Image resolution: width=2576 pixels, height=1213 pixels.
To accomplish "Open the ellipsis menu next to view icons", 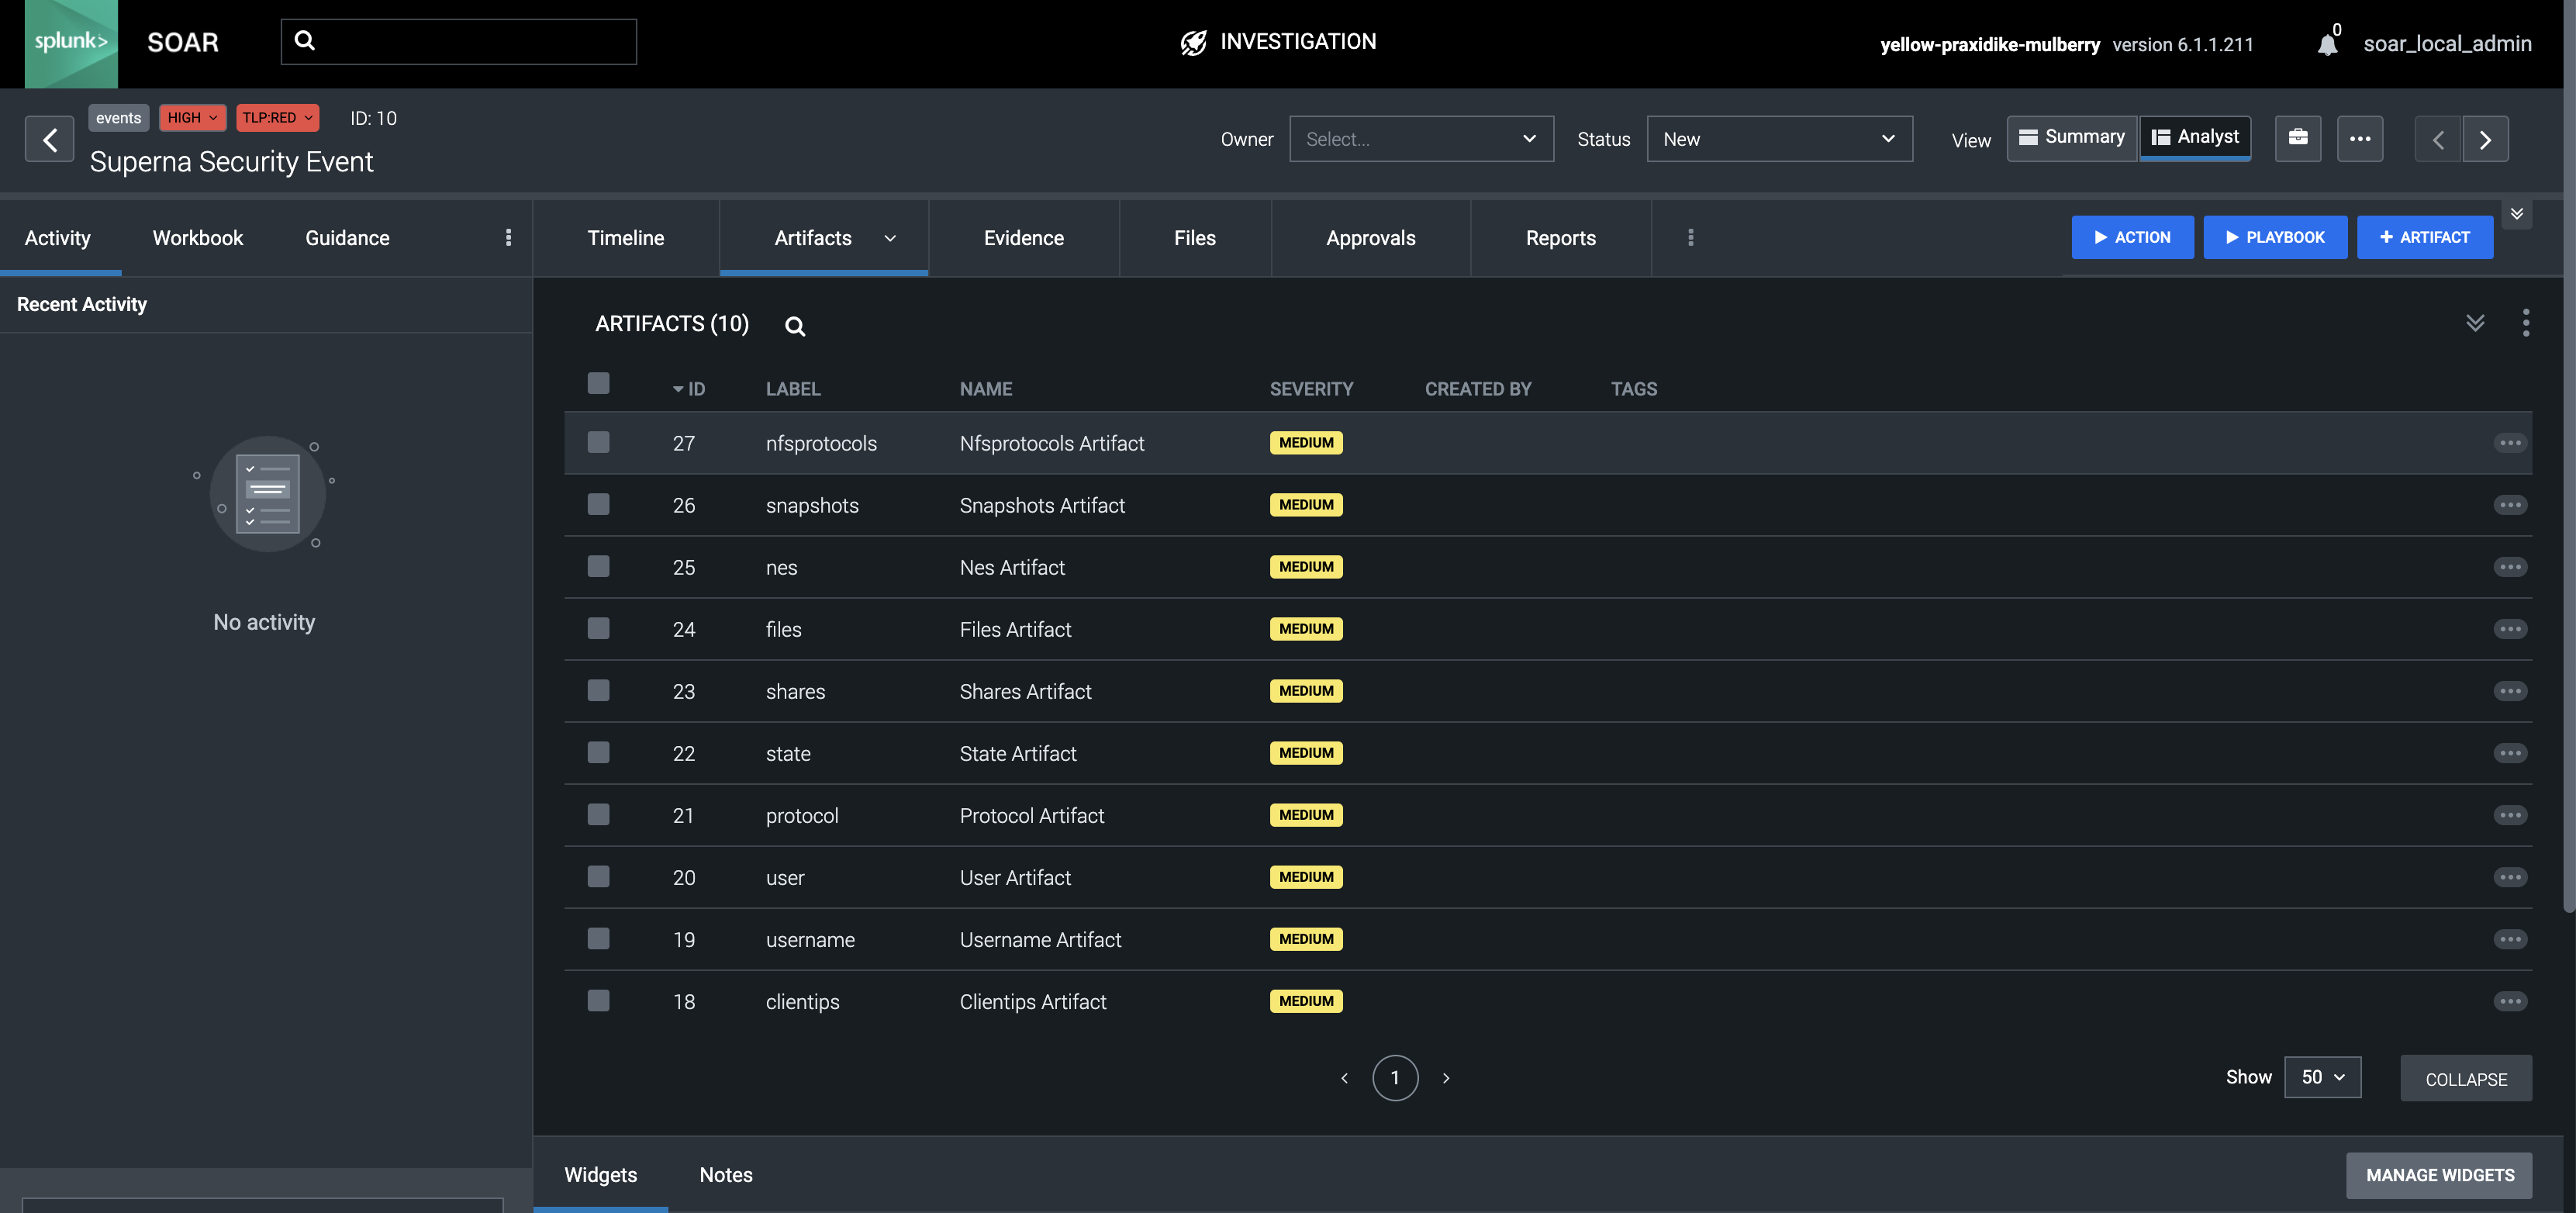I will pos(2361,138).
